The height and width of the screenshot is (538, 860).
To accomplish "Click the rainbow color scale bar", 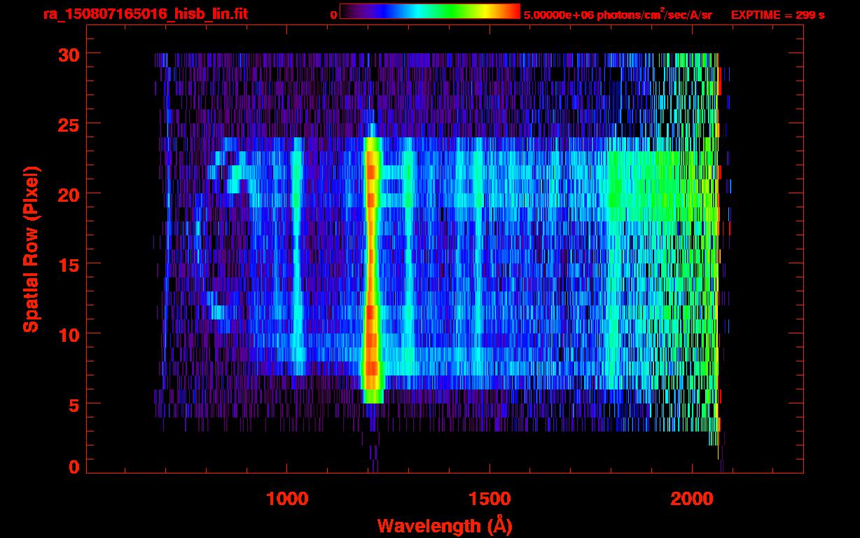I will pos(430,11).
